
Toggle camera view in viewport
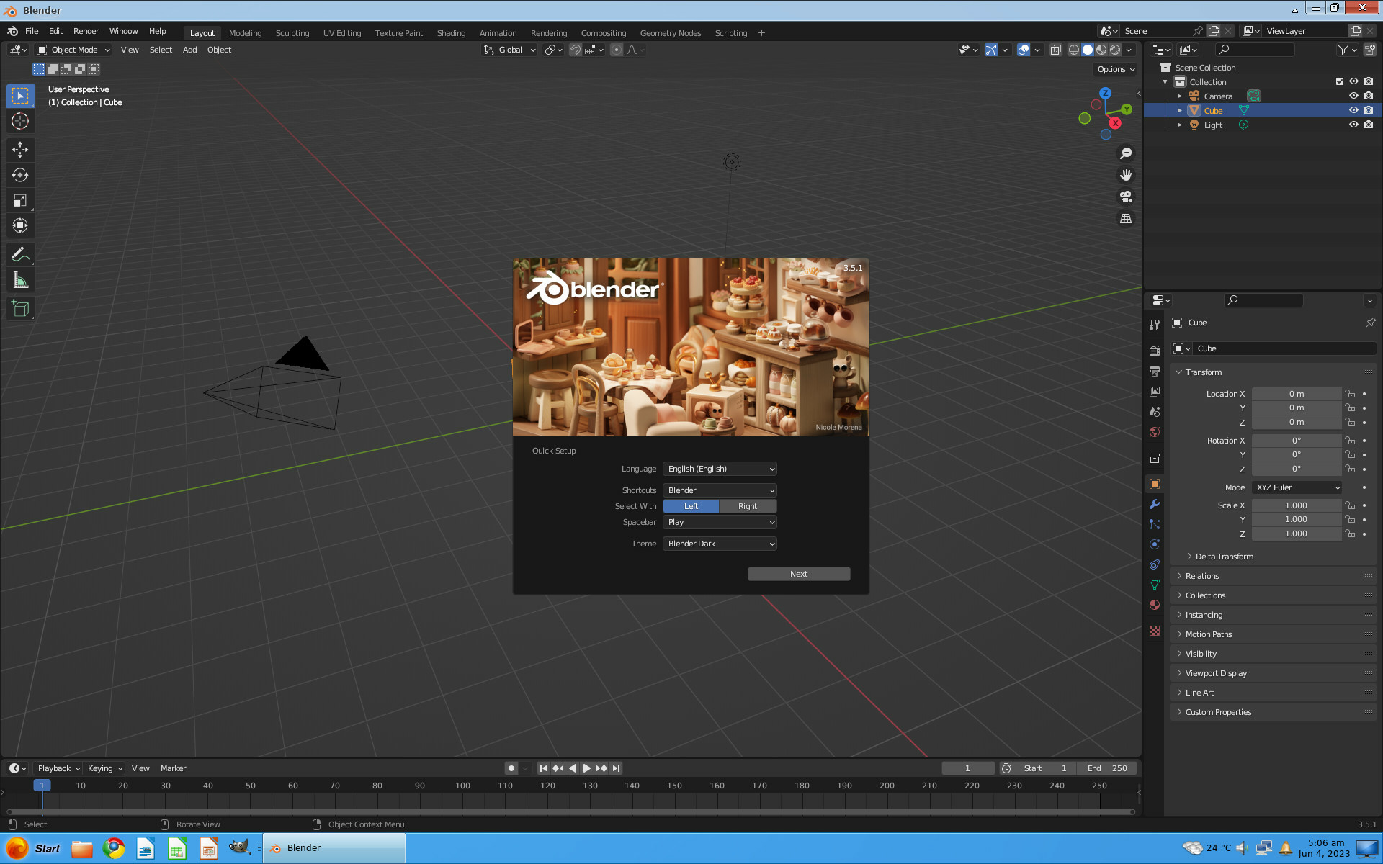1125,197
